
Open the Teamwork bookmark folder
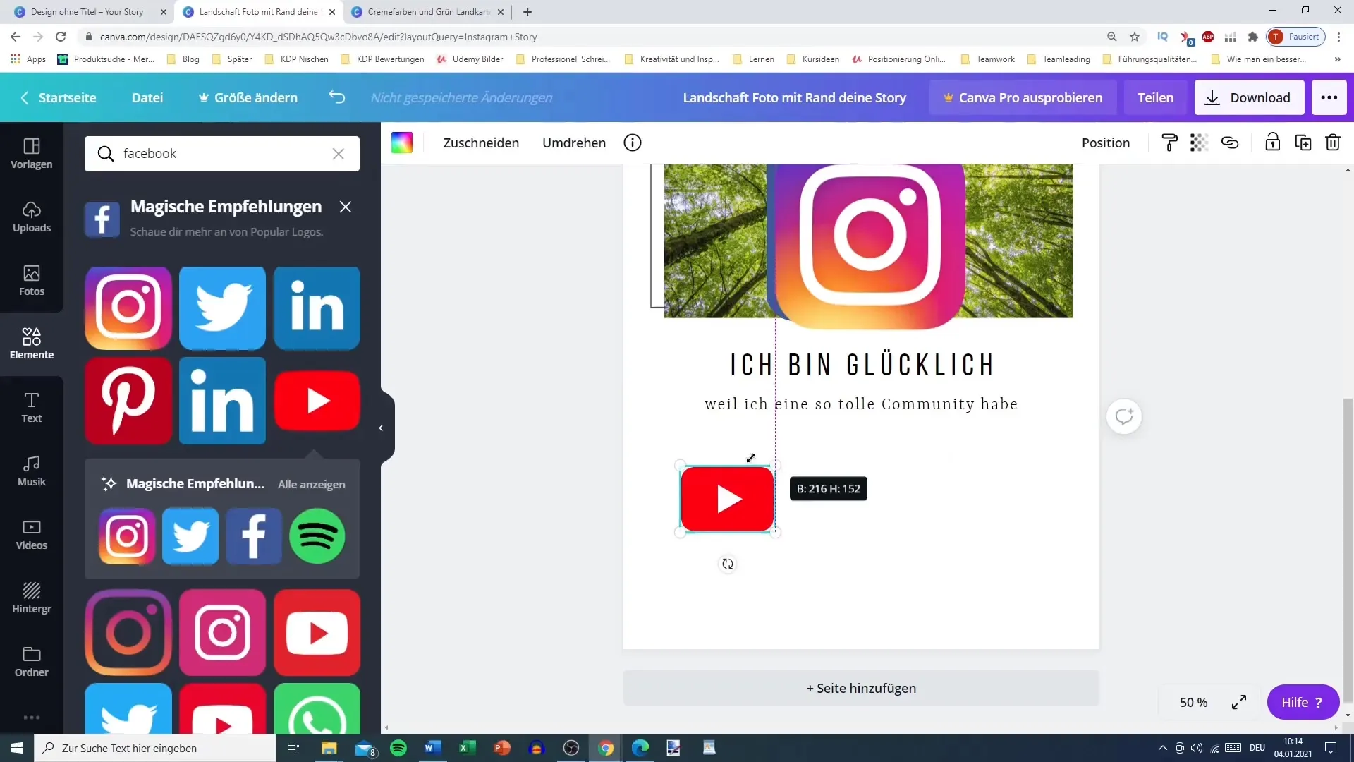point(988,59)
